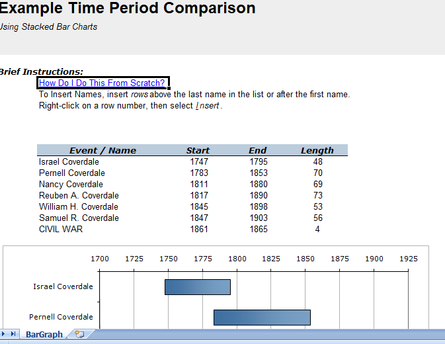Select the 'Start' column header

198,150
